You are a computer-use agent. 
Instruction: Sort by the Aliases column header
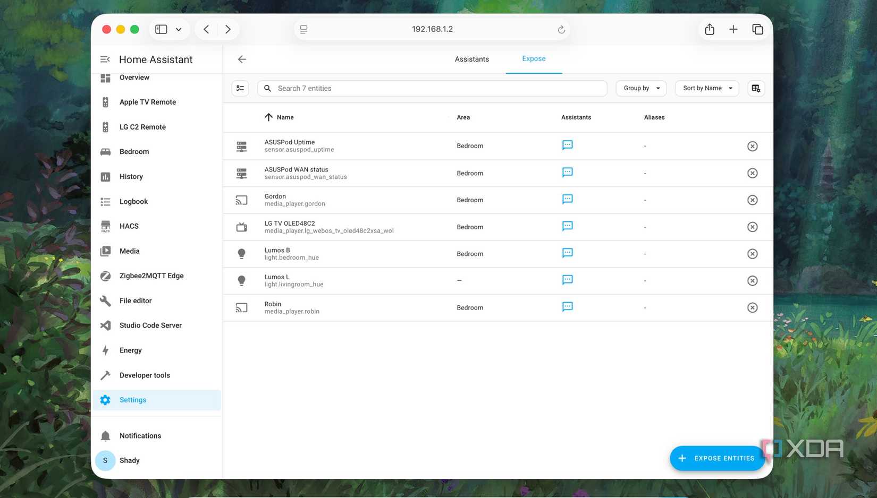click(654, 117)
